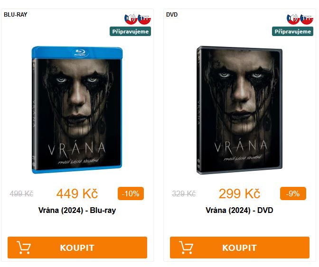Click the BLU-RAY format label
The image size is (319, 267).
coord(16,15)
